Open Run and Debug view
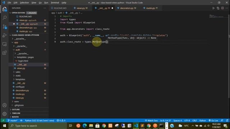The image size is (230, 129). (x=4, y=35)
